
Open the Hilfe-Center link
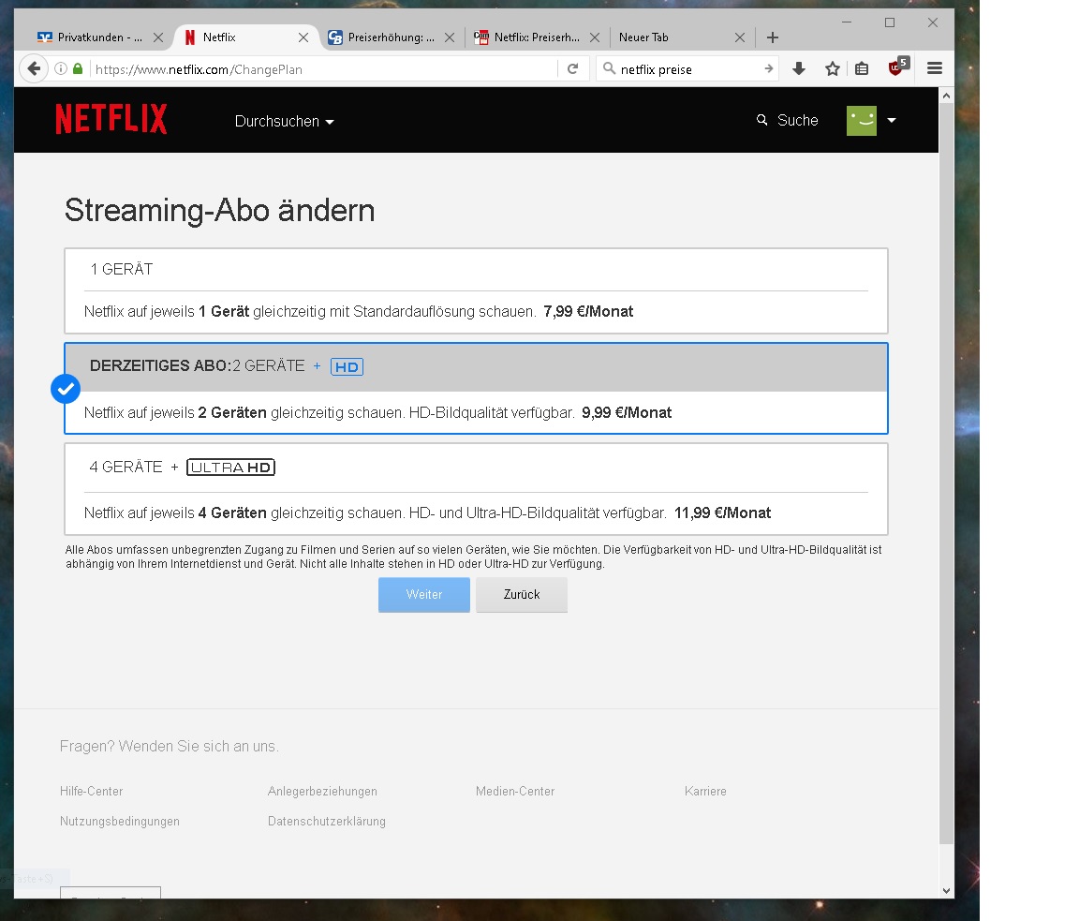(x=92, y=791)
